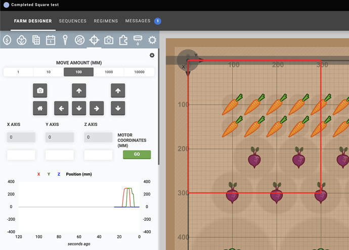This screenshot has height=250, width=349.
Task: Click the X axis target input field
Action: point(21,155)
